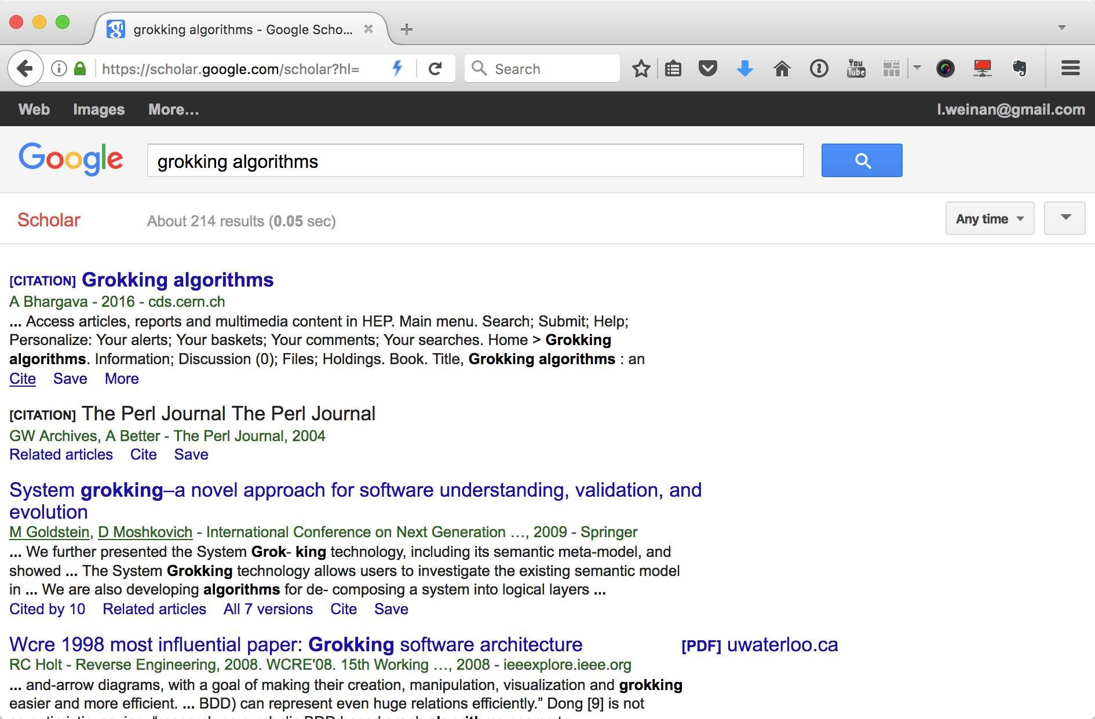Open the settings dropdown next to Any time

[x=1065, y=218]
